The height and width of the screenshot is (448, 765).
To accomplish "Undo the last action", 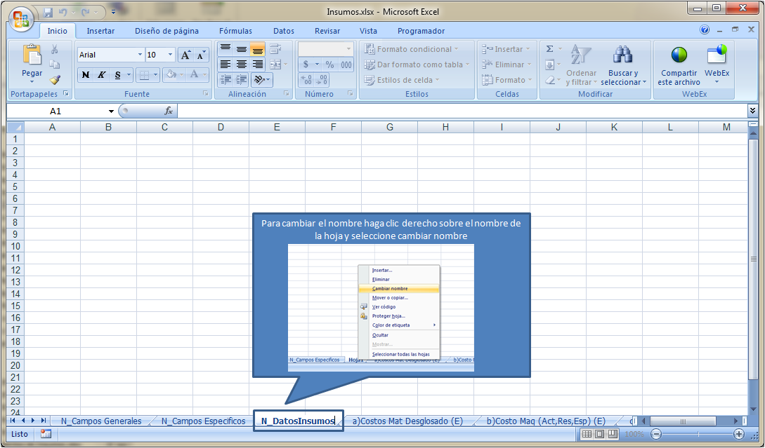I will coord(63,12).
